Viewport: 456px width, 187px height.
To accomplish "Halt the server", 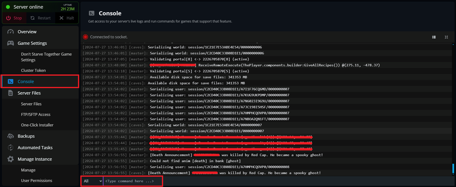I will (x=66, y=18).
